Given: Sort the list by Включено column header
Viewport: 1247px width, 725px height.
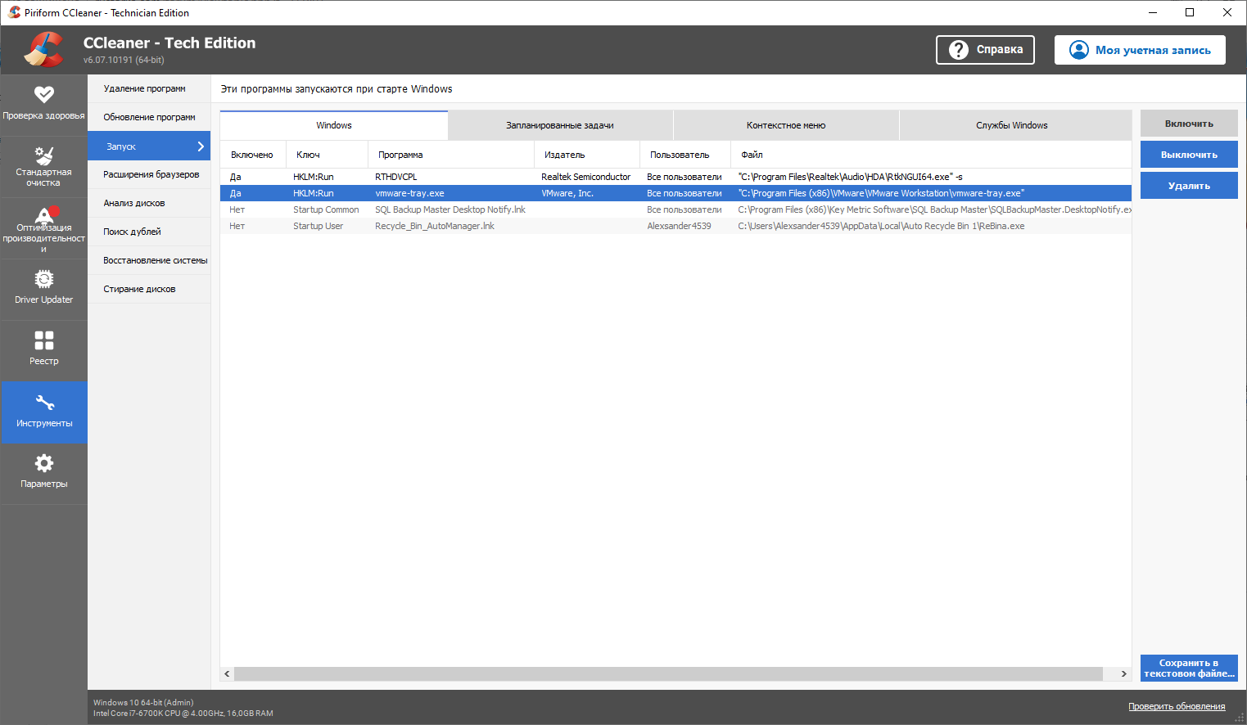Looking at the screenshot, I should click(x=252, y=155).
